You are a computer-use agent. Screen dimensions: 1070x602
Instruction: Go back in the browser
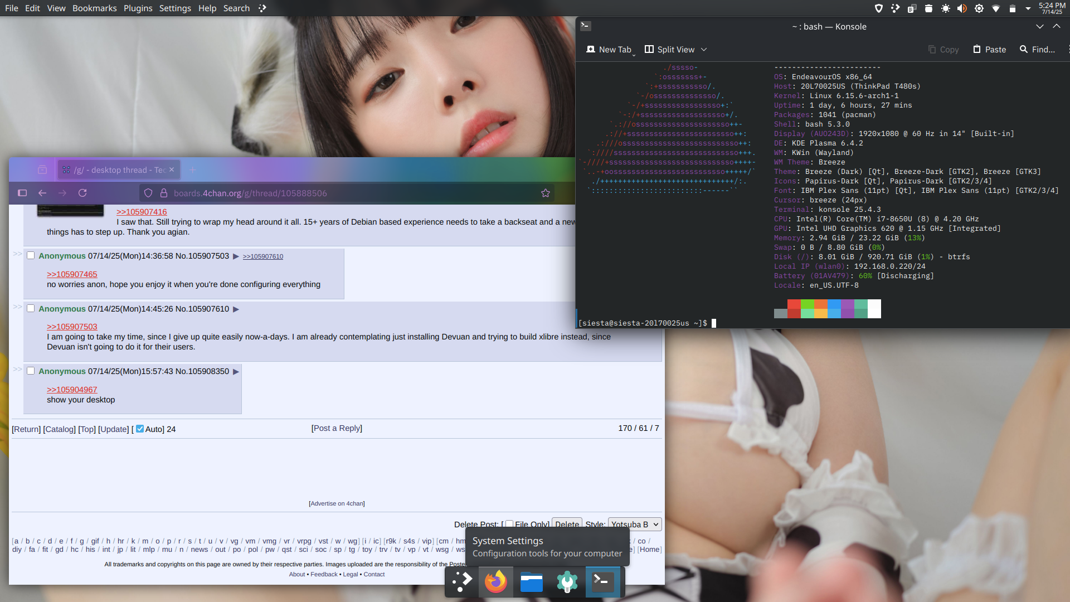coord(42,193)
